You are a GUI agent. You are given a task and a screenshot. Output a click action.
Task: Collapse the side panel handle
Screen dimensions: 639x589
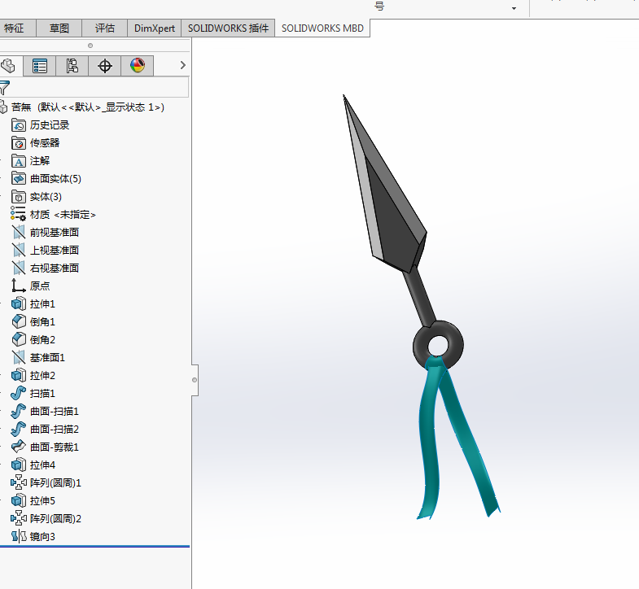coord(195,380)
